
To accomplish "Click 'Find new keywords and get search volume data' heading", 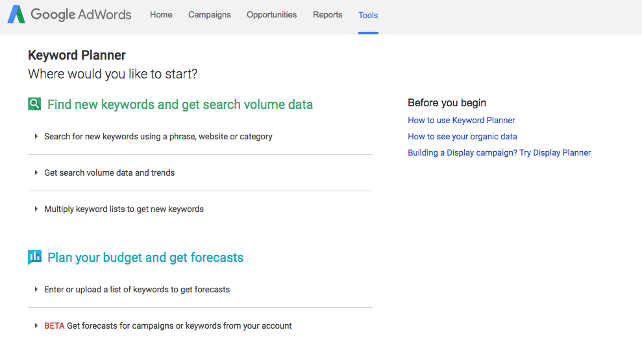I will pos(180,104).
